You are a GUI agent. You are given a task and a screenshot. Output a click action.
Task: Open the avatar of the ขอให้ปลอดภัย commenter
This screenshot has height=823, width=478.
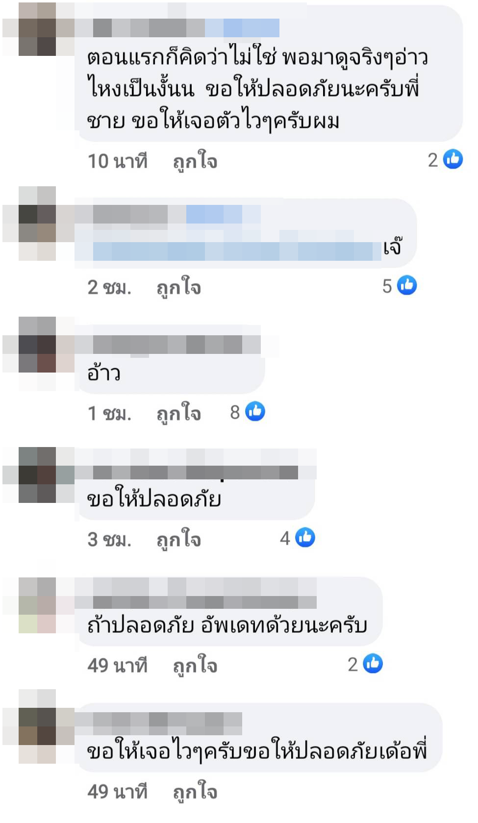pyautogui.click(x=38, y=475)
